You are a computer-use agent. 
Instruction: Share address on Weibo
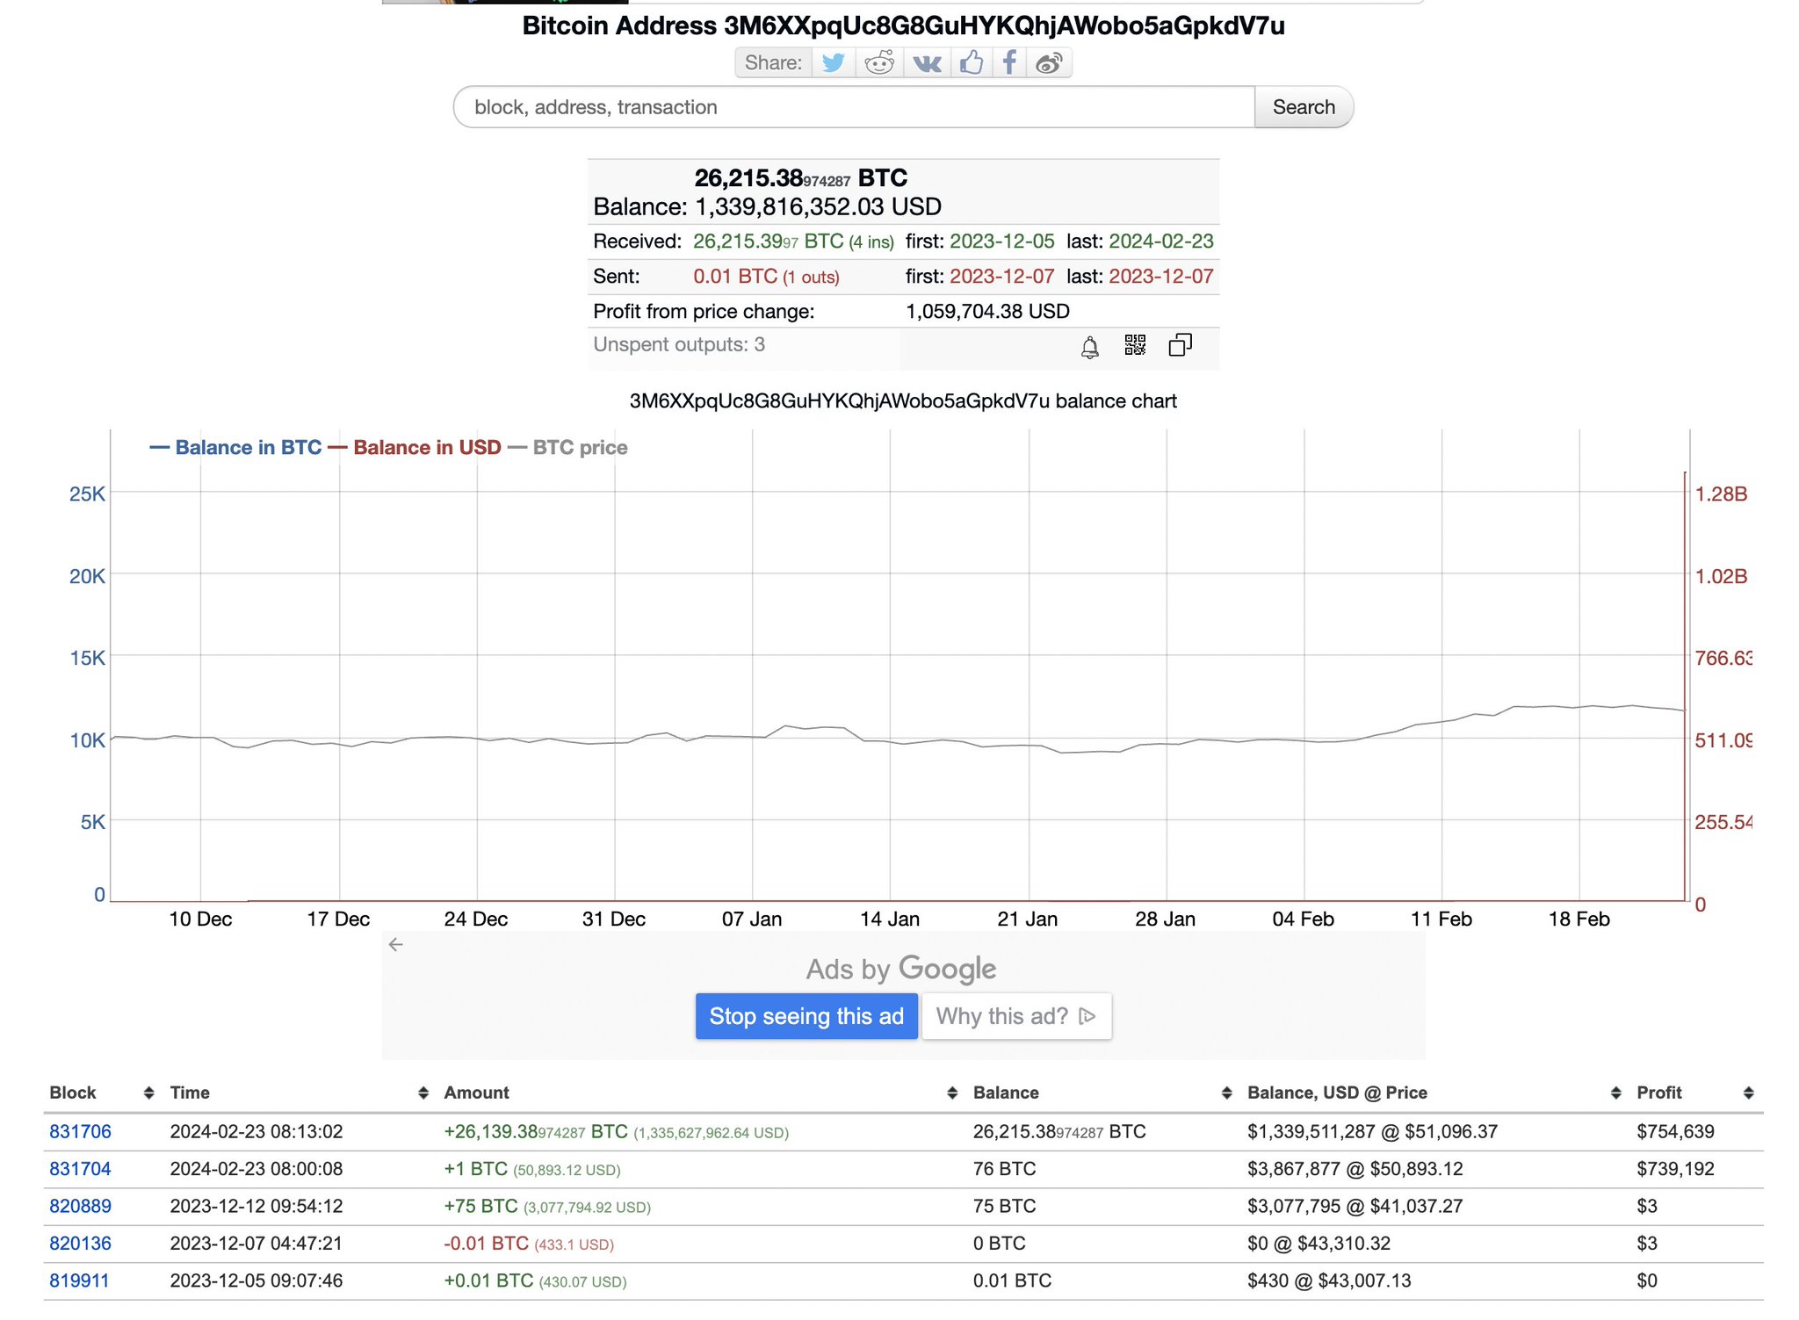point(1050,63)
